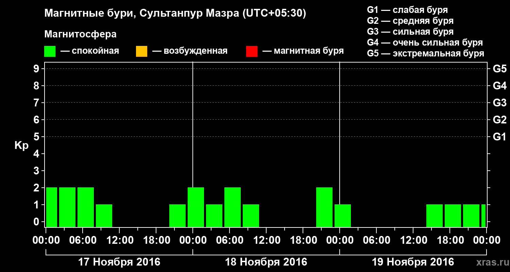This screenshot has width=510, height=272.
Task: Click the red 'магнитная буря' legend swatch
Action: [252, 51]
